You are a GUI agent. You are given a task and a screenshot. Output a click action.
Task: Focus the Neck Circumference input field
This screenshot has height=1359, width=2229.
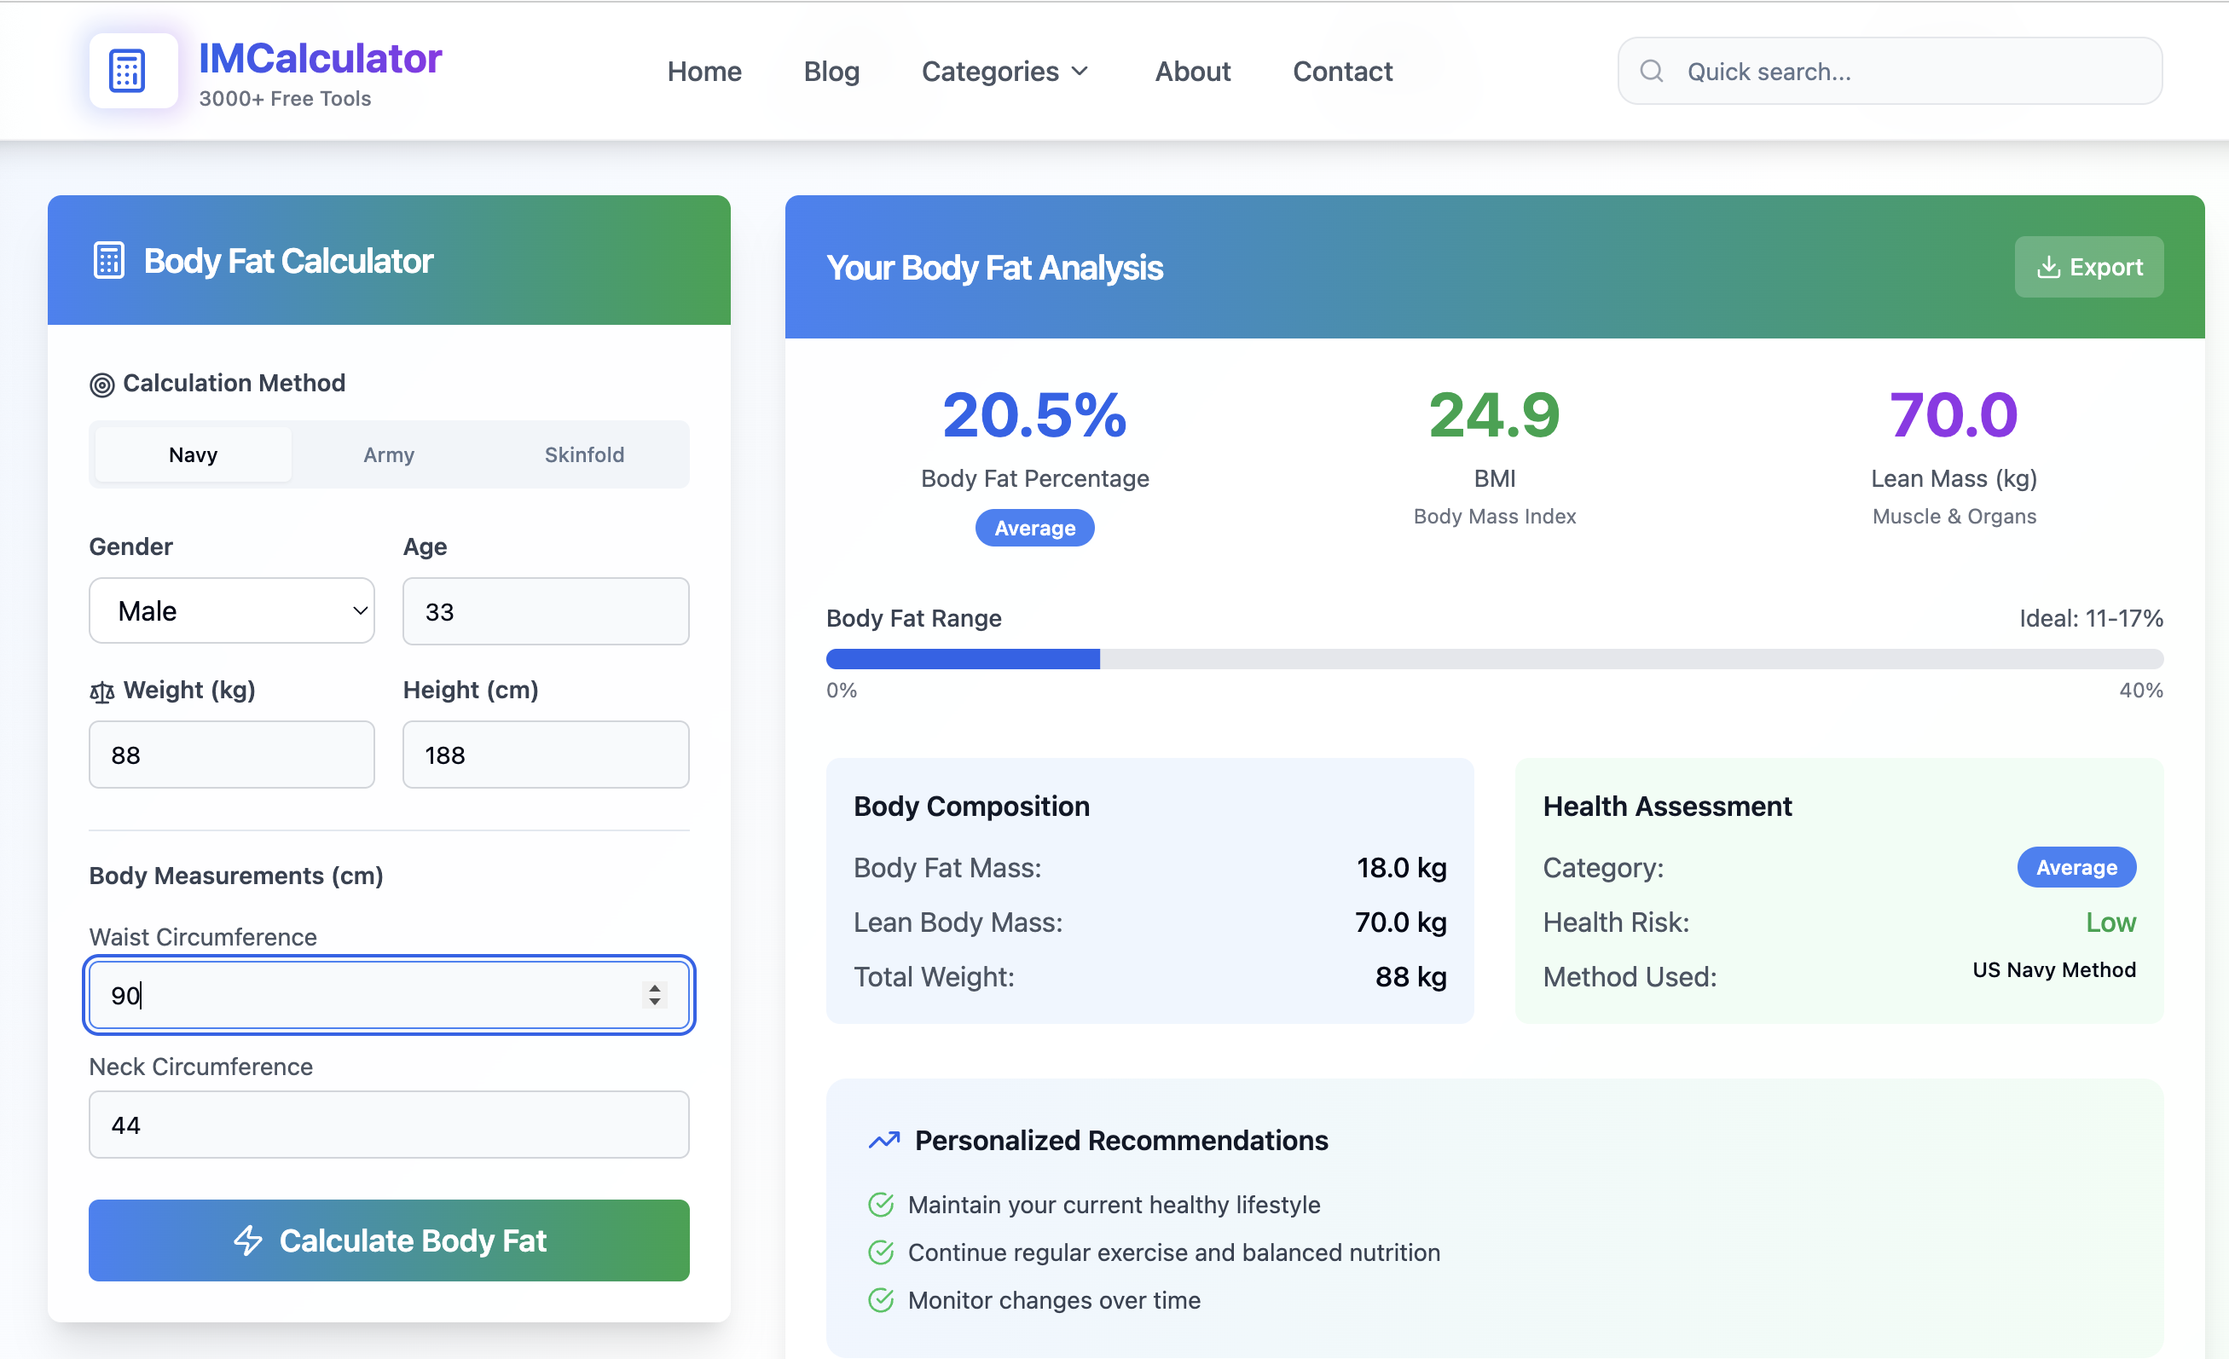(x=389, y=1125)
